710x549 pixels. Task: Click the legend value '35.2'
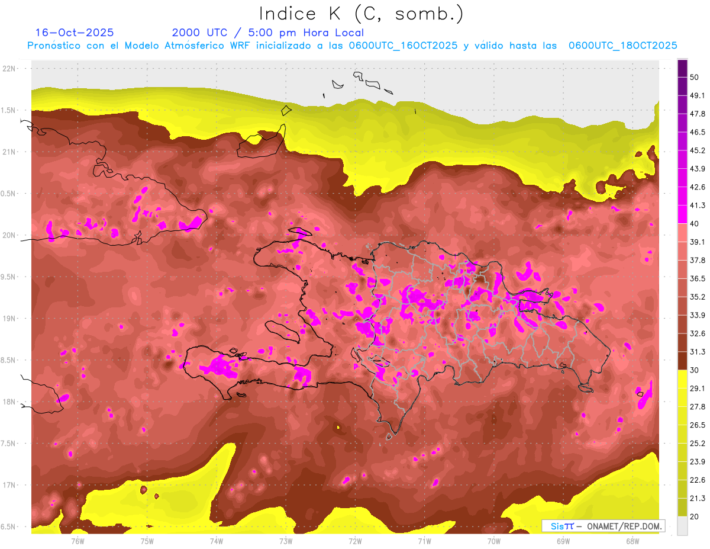pos(697,297)
